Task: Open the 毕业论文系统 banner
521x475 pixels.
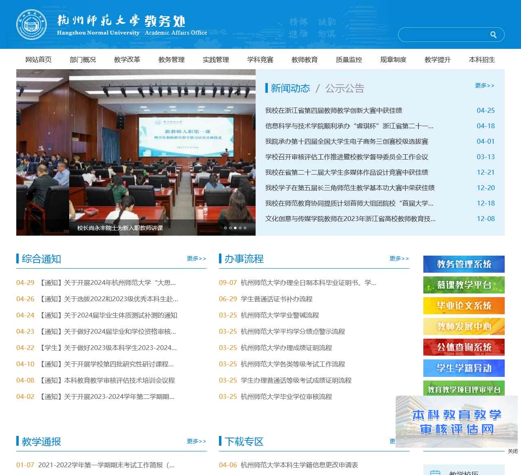Action: point(464,306)
